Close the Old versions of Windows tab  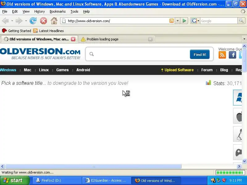pyautogui.click(x=73, y=39)
